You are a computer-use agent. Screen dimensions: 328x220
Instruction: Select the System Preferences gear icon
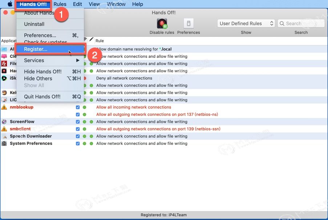4,143
